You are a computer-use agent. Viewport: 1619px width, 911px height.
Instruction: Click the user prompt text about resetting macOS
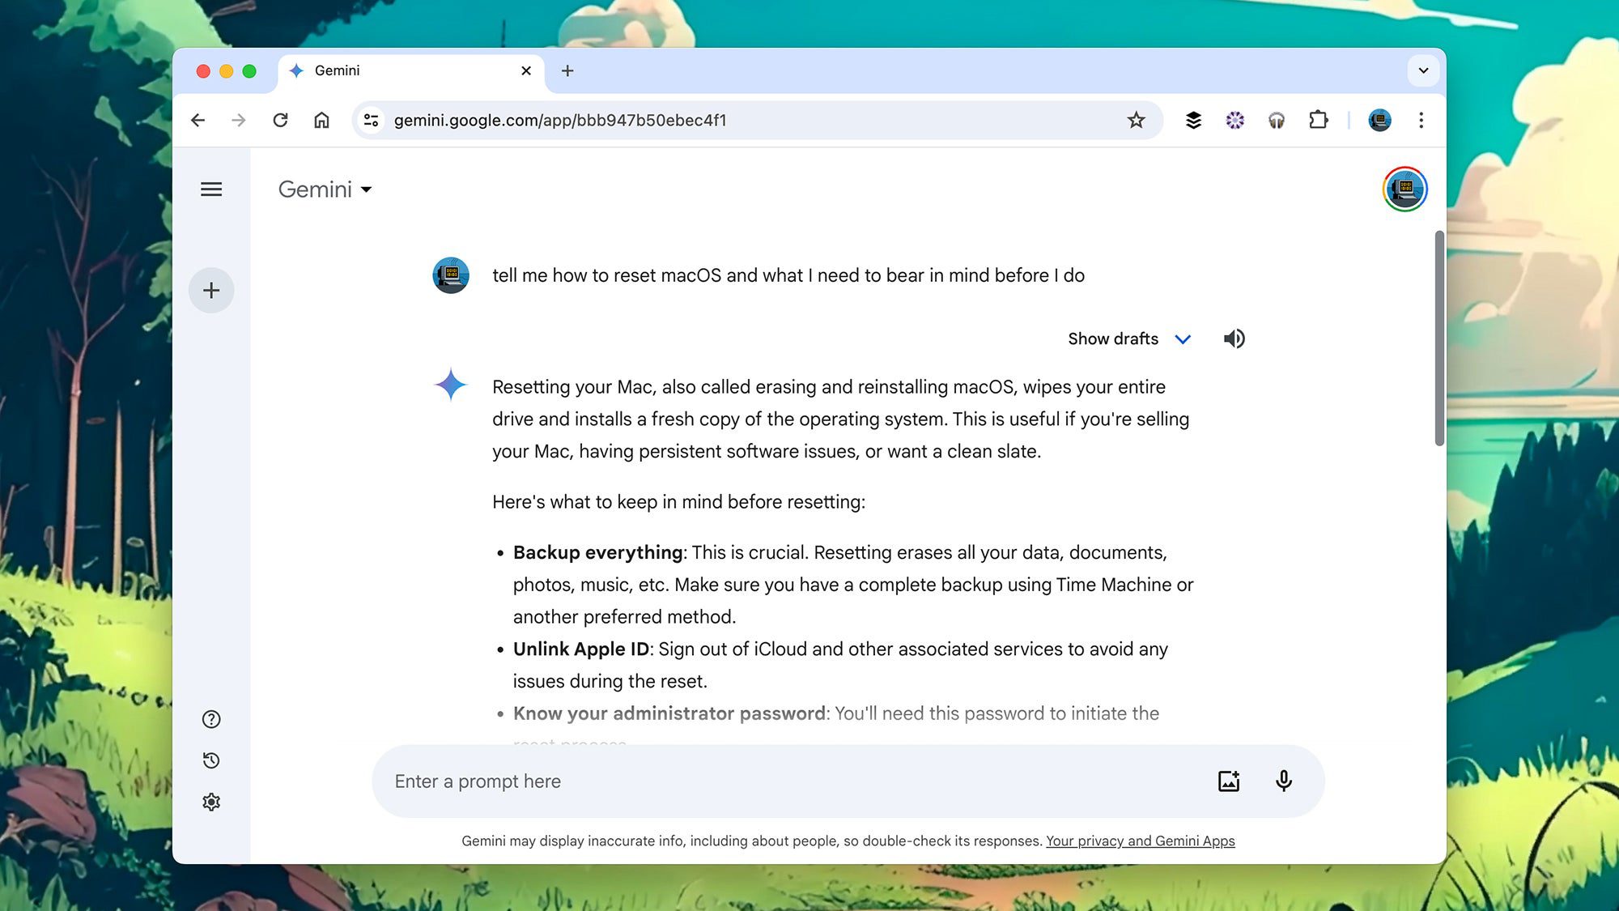point(788,275)
